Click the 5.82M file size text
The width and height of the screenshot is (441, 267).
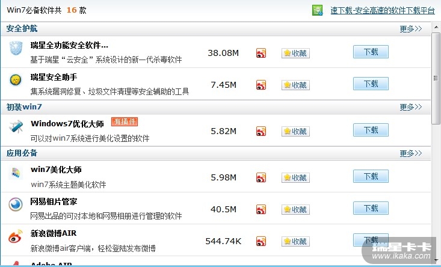[224, 131]
